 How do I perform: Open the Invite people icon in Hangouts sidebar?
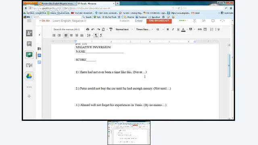(29, 33)
